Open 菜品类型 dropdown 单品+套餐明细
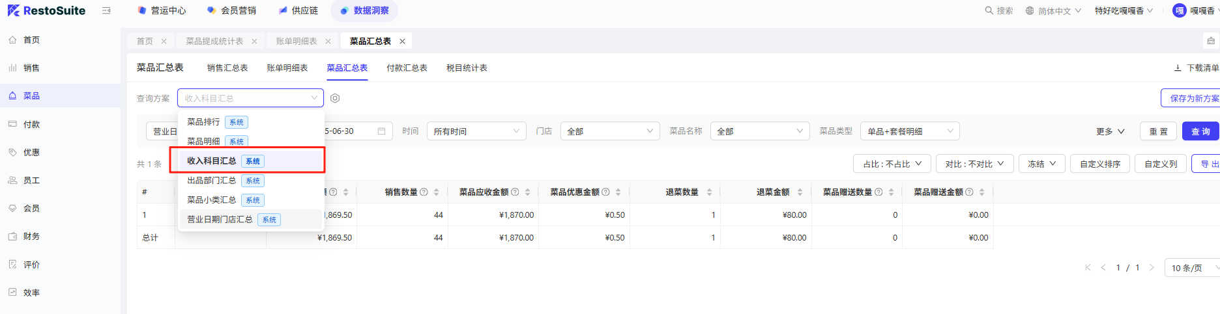 pyautogui.click(x=909, y=131)
